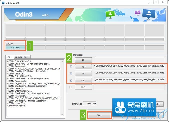
Task: Close the Odin3 window
Action: click(163, 2)
